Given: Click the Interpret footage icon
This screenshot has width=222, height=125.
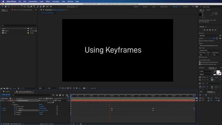Looking at the screenshot, I should pyautogui.click(x=1, y=89).
